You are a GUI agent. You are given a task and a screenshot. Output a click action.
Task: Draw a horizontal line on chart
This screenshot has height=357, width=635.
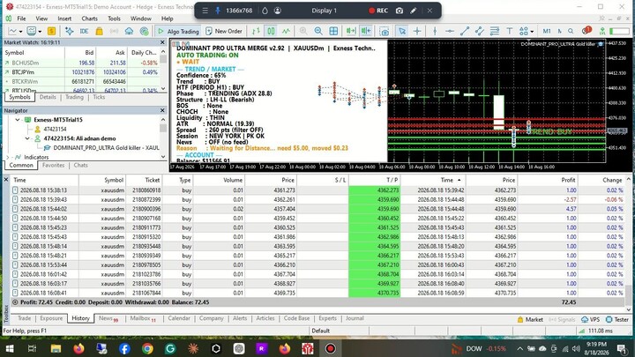tap(450, 31)
